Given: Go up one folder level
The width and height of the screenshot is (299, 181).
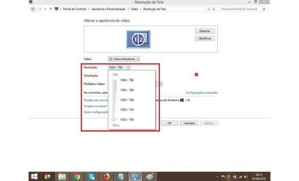Looking at the screenshot, I should coord(51,9).
